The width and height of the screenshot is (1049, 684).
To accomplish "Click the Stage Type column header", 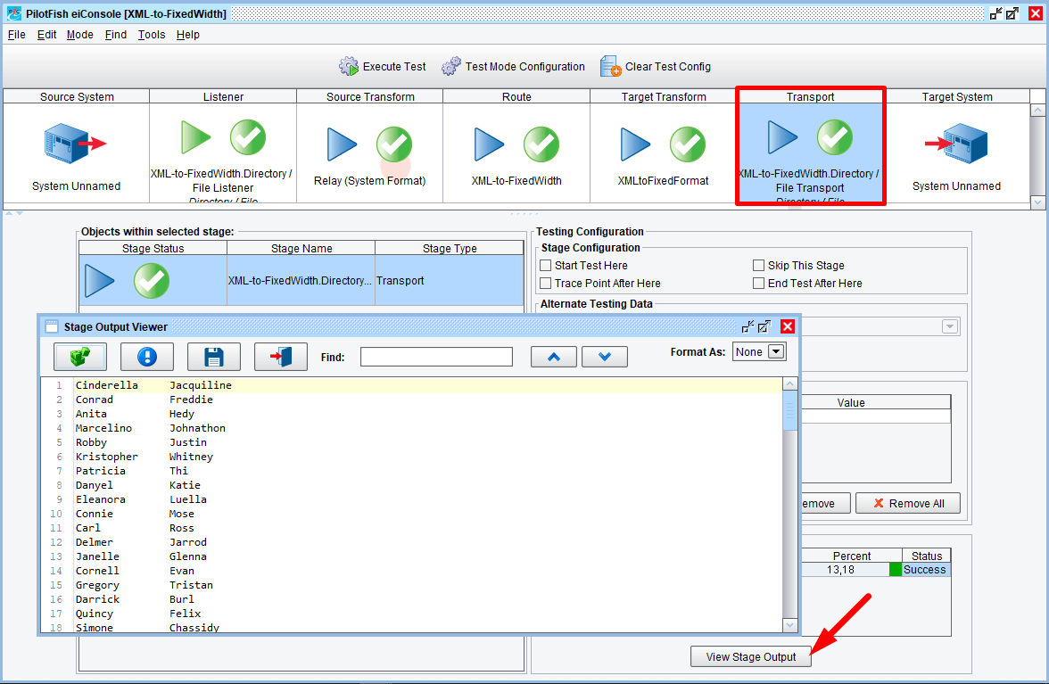I will coord(450,248).
